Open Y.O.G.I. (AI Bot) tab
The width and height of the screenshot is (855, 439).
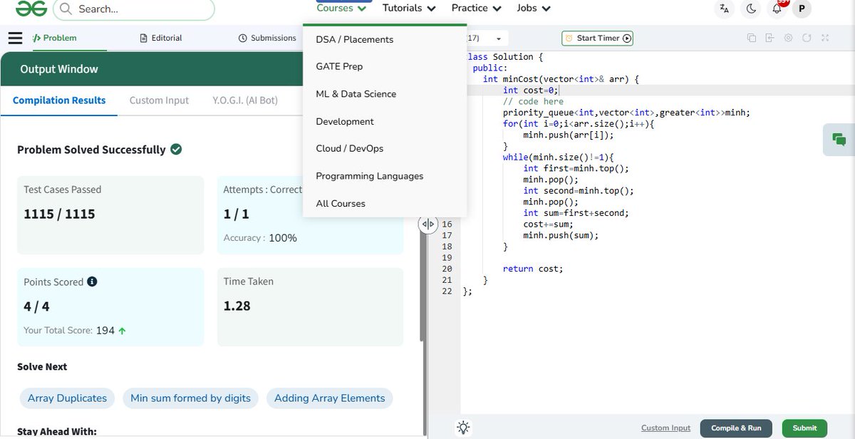point(245,100)
